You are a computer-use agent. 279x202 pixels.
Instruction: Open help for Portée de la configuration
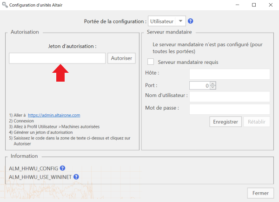tap(190, 21)
